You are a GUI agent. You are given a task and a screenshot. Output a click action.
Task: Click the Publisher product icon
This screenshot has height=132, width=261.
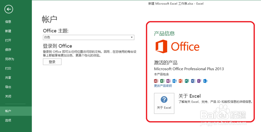(187, 81)
